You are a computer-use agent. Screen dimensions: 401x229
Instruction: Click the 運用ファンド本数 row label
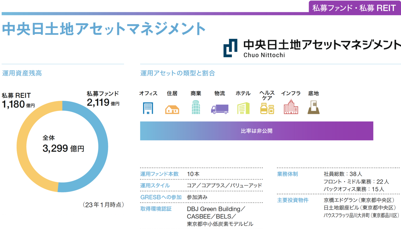coord(159,174)
